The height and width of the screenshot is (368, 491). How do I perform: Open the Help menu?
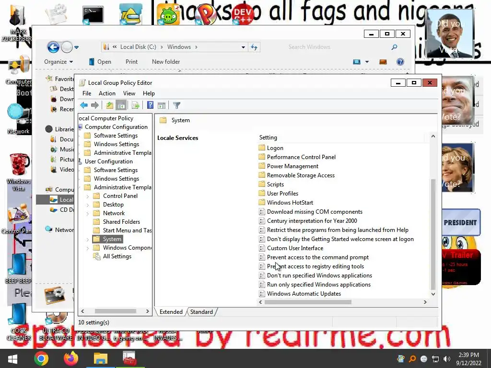pos(149,93)
